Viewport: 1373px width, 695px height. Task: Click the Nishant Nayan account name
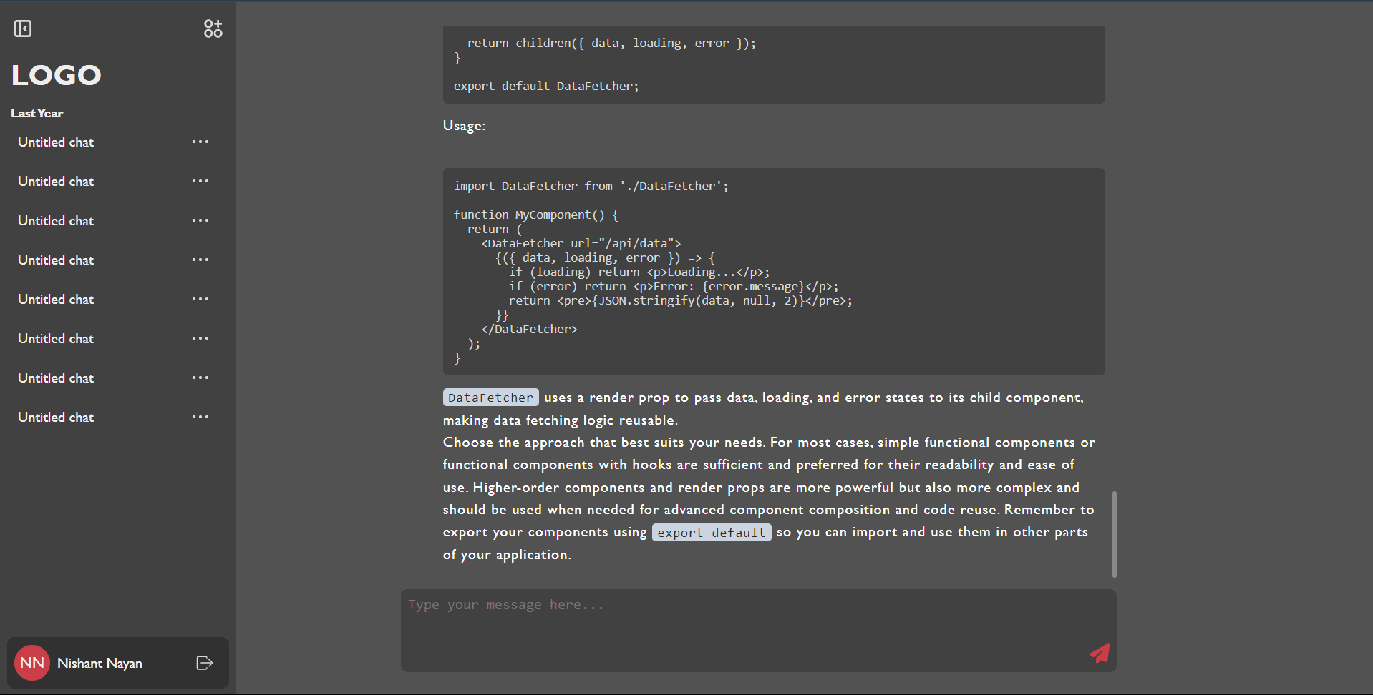click(x=100, y=663)
